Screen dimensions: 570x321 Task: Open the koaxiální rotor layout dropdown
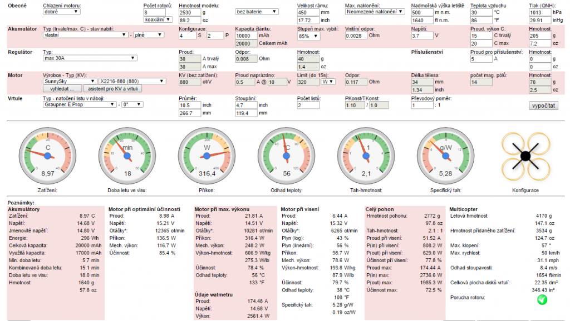158,19
